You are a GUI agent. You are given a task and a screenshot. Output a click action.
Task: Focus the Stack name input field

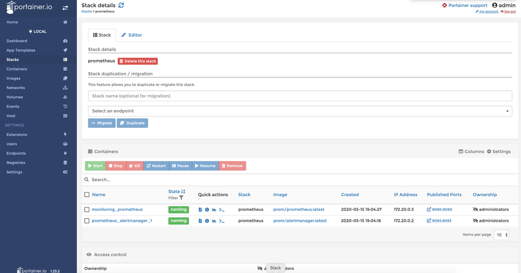click(x=300, y=96)
